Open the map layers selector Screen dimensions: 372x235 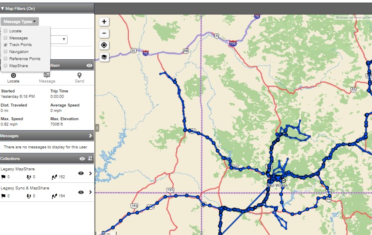[104, 57]
